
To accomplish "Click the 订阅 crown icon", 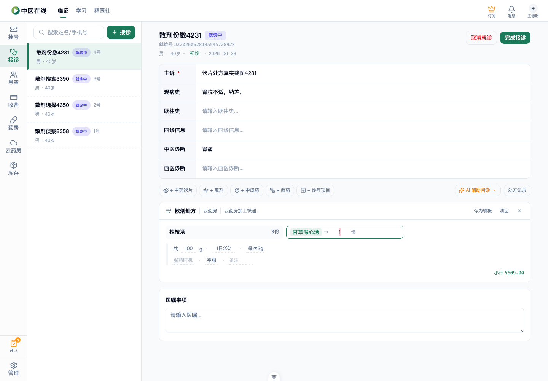I will click(492, 11).
